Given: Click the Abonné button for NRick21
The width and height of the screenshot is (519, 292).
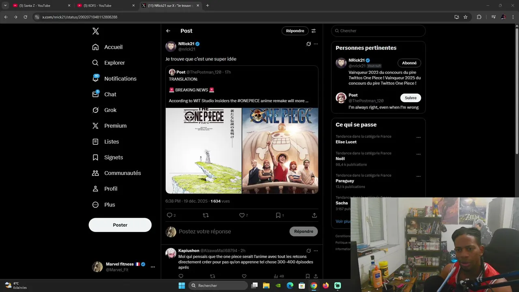Looking at the screenshot, I should click(409, 63).
